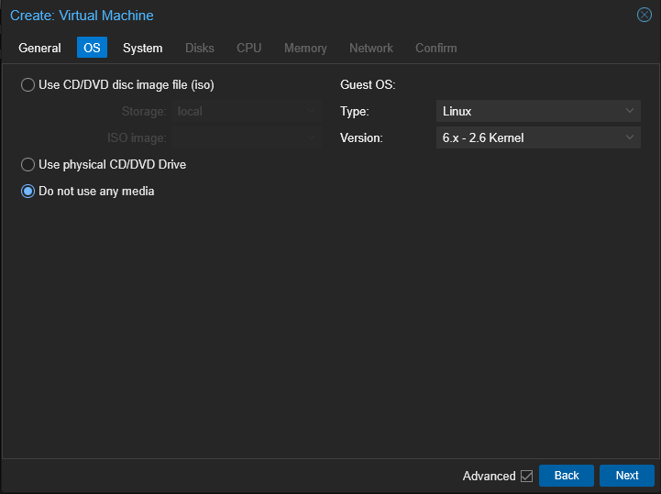
Task: Choose Use physical CD/DVD Drive option
Action: tap(28, 165)
